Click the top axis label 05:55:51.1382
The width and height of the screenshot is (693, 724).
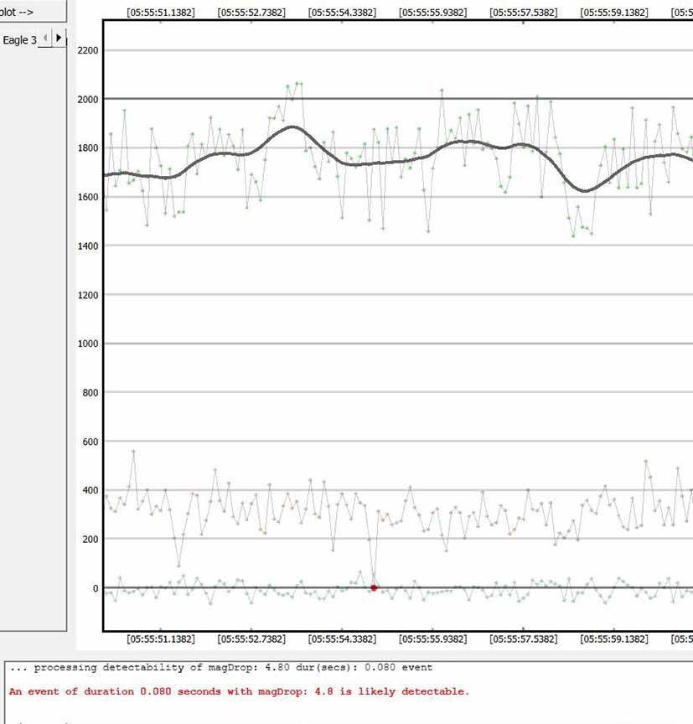(161, 13)
